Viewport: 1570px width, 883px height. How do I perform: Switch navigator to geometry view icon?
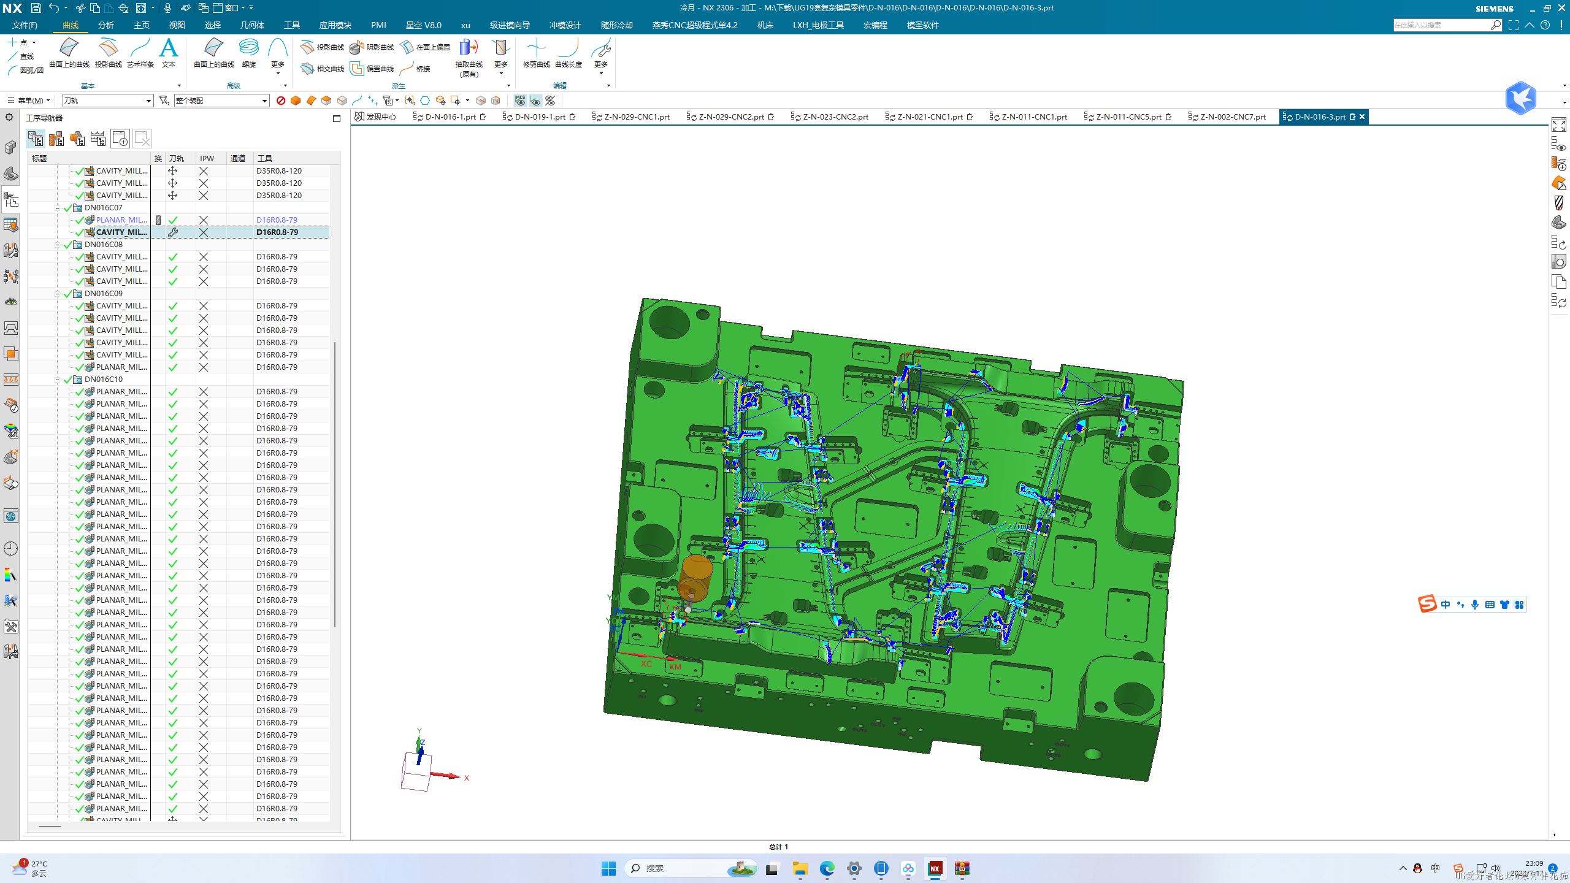(x=77, y=139)
